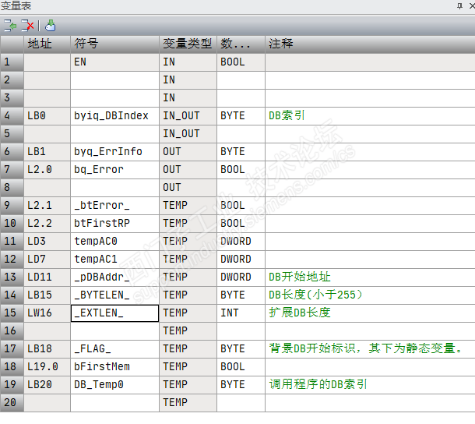Click the LB20 address cell

[x=47, y=385]
